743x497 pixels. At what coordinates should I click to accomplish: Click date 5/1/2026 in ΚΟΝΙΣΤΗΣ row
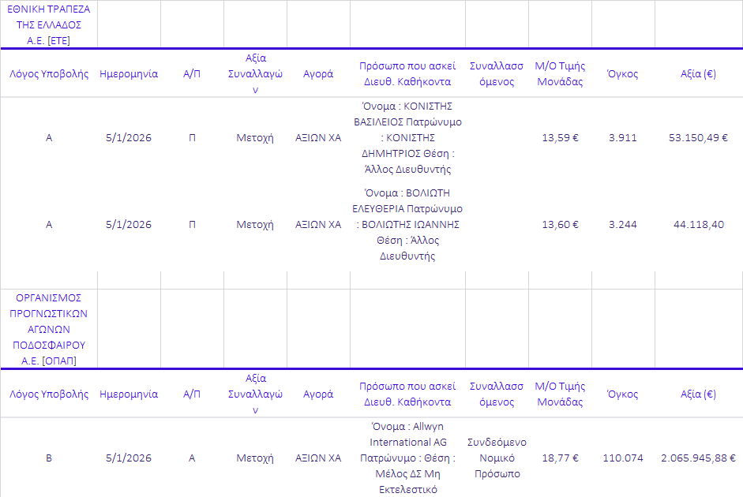pos(129,138)
